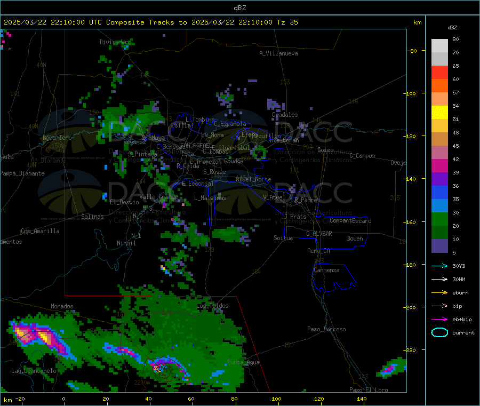The image size is (480, 406).
Task: Click the 'CompantEscard' map label
Action: [x=350, y=220]
